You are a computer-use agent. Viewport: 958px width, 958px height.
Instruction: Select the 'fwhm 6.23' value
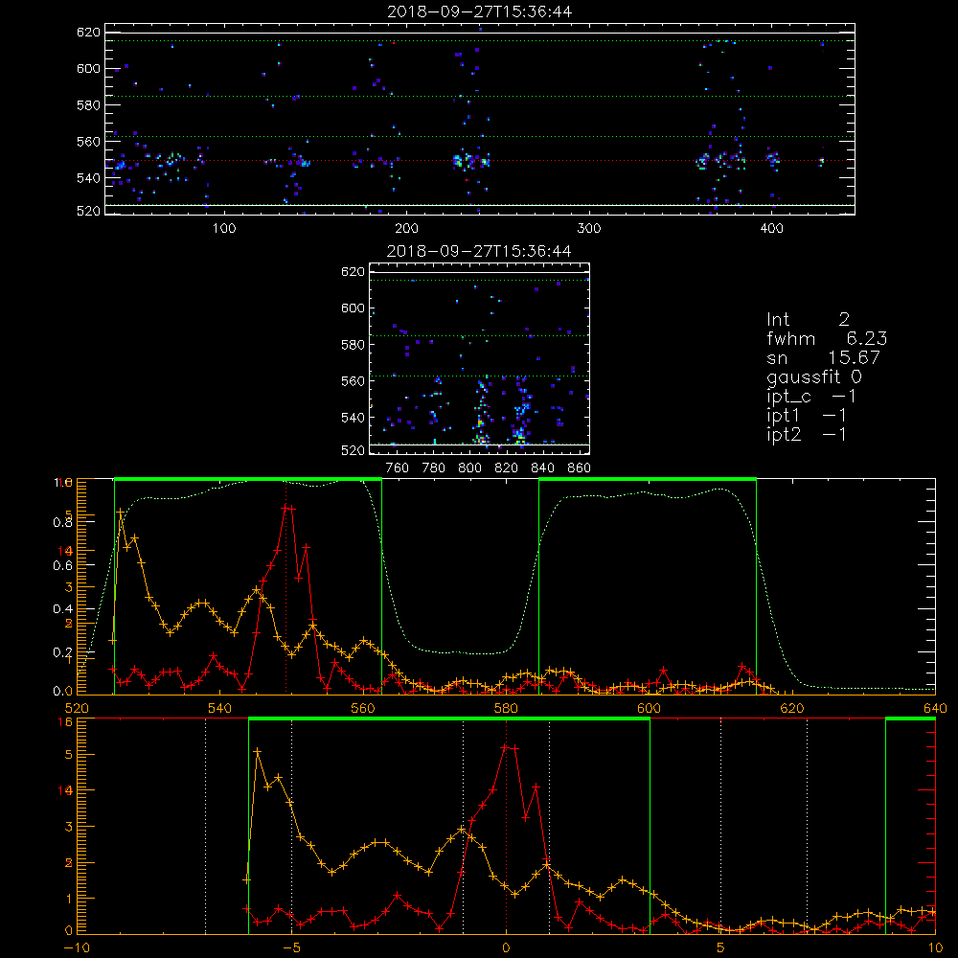[x=827, y=338]
